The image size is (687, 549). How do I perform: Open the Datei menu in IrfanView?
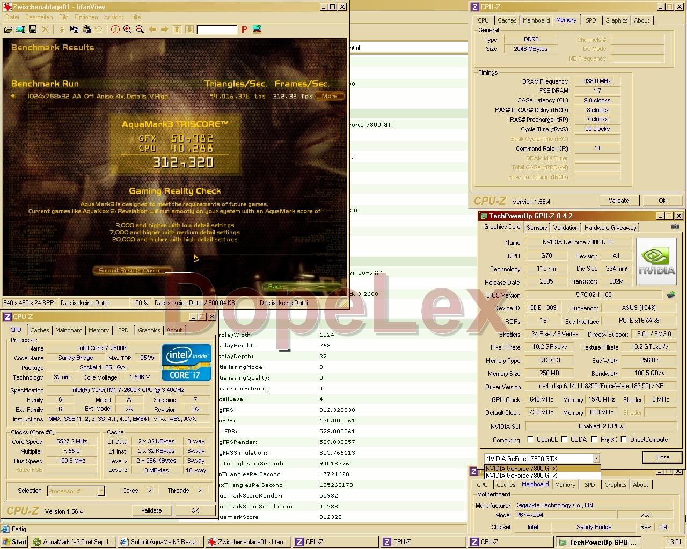tap(12, 17)
